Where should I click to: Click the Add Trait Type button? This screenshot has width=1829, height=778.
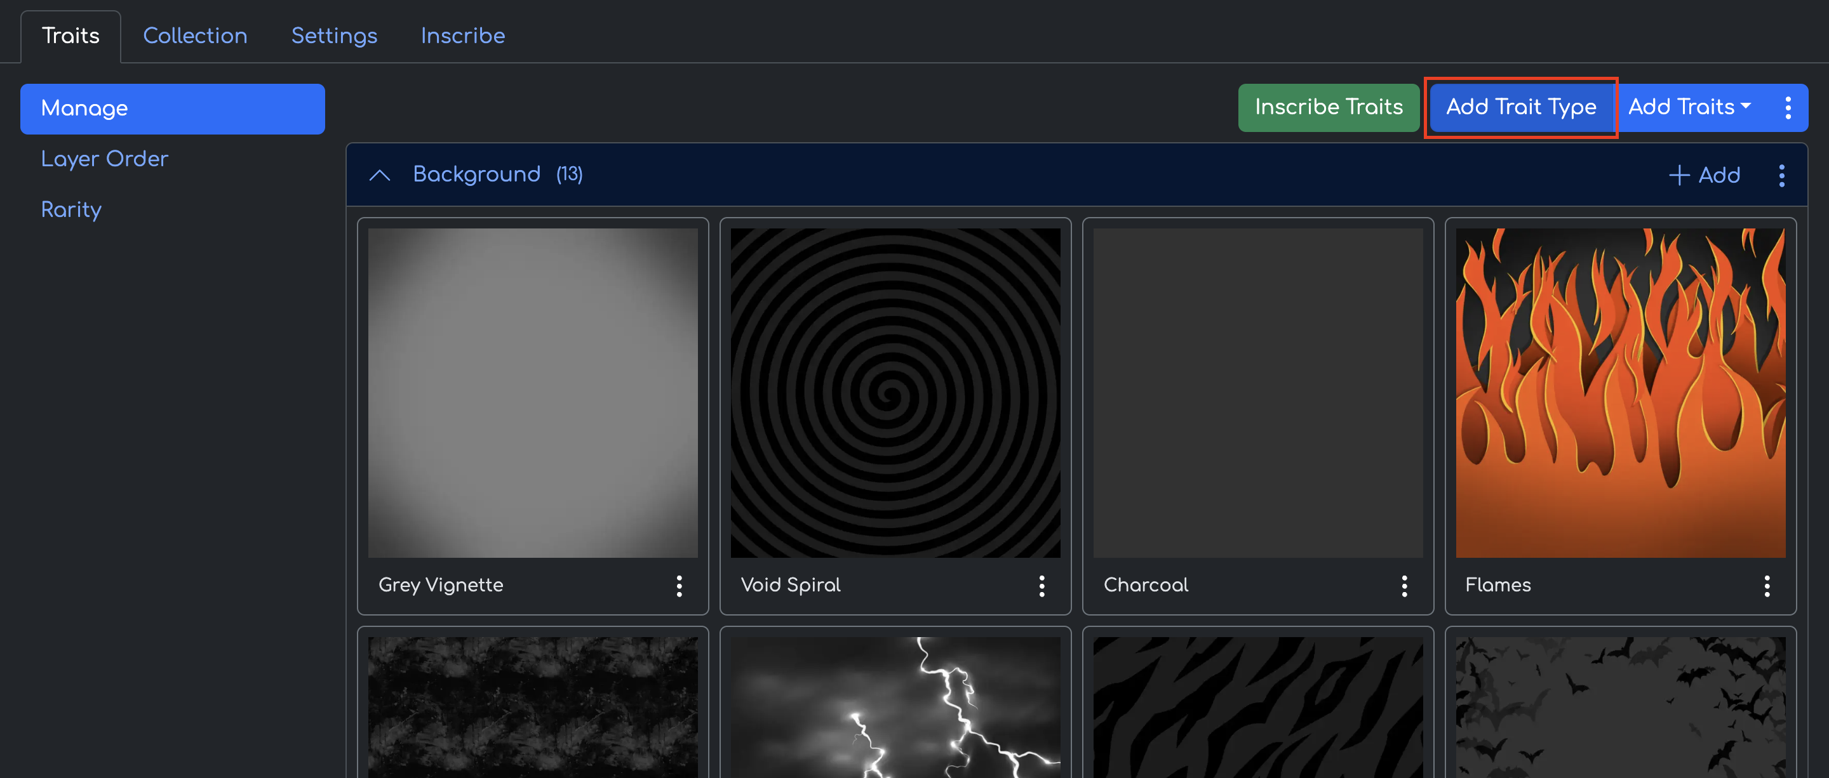click(x=1520, y=108)
